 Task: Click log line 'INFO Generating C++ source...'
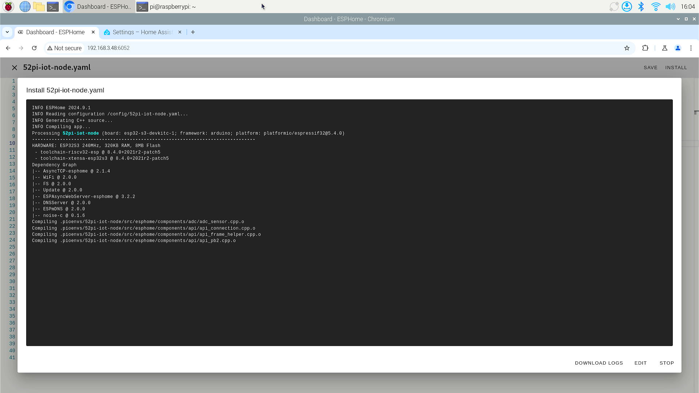(72, 120)
